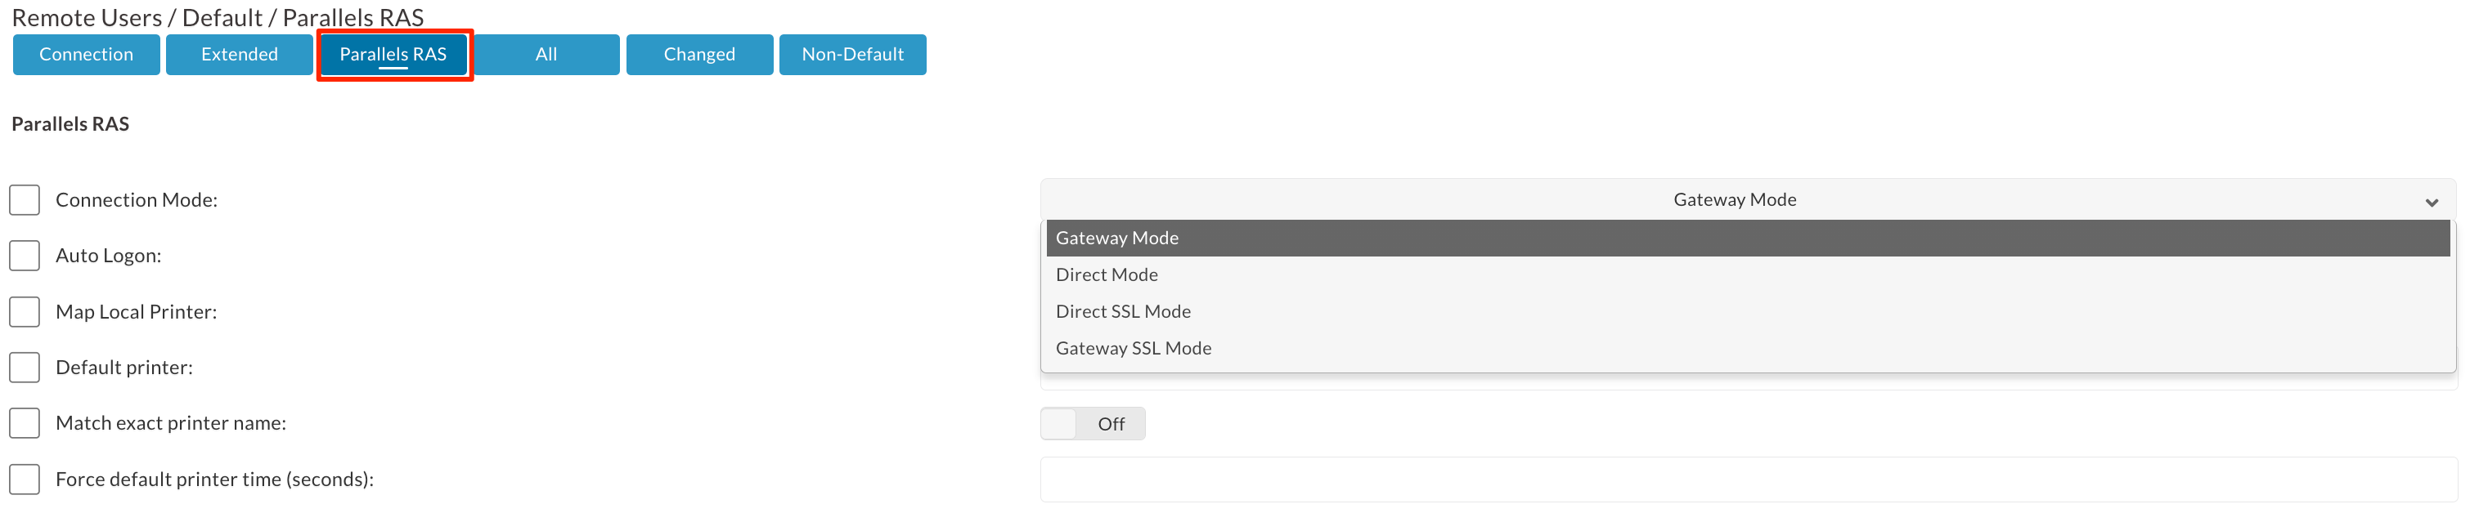Check the Force default printer time checkbox
The width and height of the screenshot is (2470, 513).
coord(24,479)
